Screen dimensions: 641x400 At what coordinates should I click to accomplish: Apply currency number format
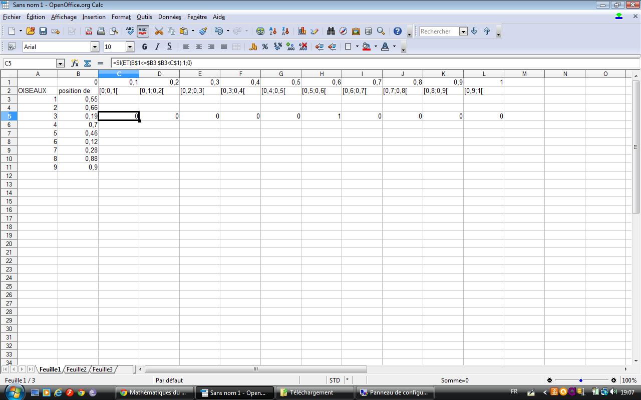point(253,46)
